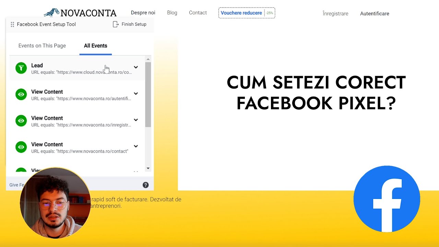Click the Novaconta logo
Viewport: 439px width, 247px height.
(80, 13)
